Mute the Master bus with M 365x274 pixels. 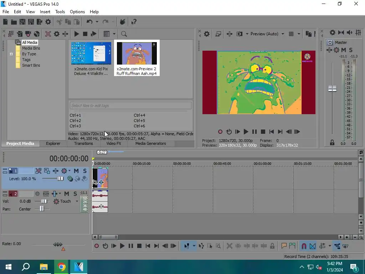[344, 50]
